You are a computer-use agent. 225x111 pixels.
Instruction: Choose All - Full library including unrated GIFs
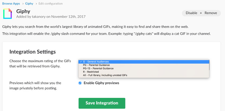[144, 75]
